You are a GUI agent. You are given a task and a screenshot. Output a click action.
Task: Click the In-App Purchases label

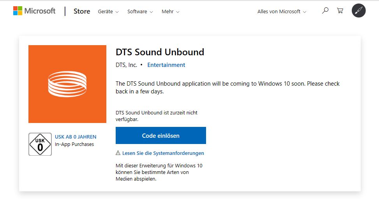pyautogui.click(x=74, y=144)
